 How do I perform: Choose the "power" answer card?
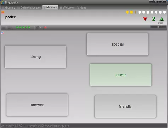click(121, 75)
